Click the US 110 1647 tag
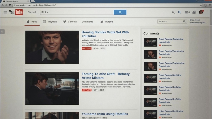This screenshot has width=212, height=119. click(99, 90)
